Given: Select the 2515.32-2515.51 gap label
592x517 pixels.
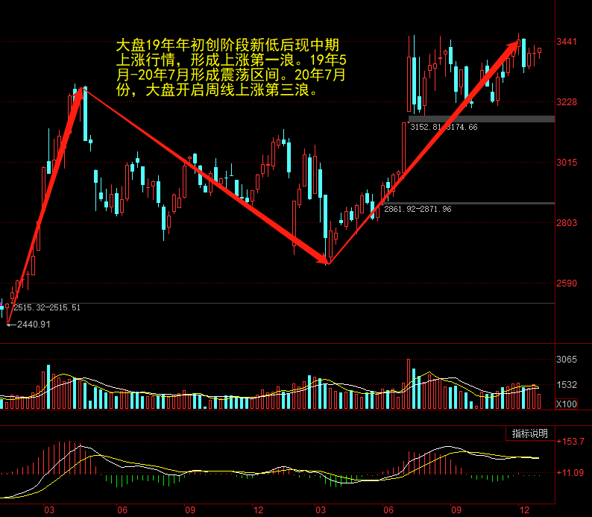Looking at the screenshot, I should (46, 307).
